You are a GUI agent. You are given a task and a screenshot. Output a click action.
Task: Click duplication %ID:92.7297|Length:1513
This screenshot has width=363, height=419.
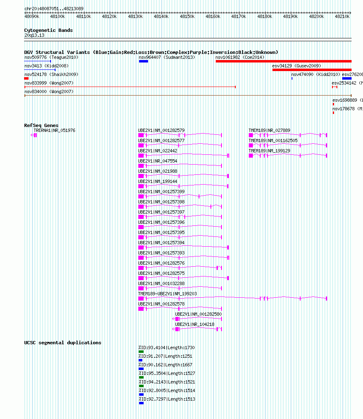[x=167, y=399]
